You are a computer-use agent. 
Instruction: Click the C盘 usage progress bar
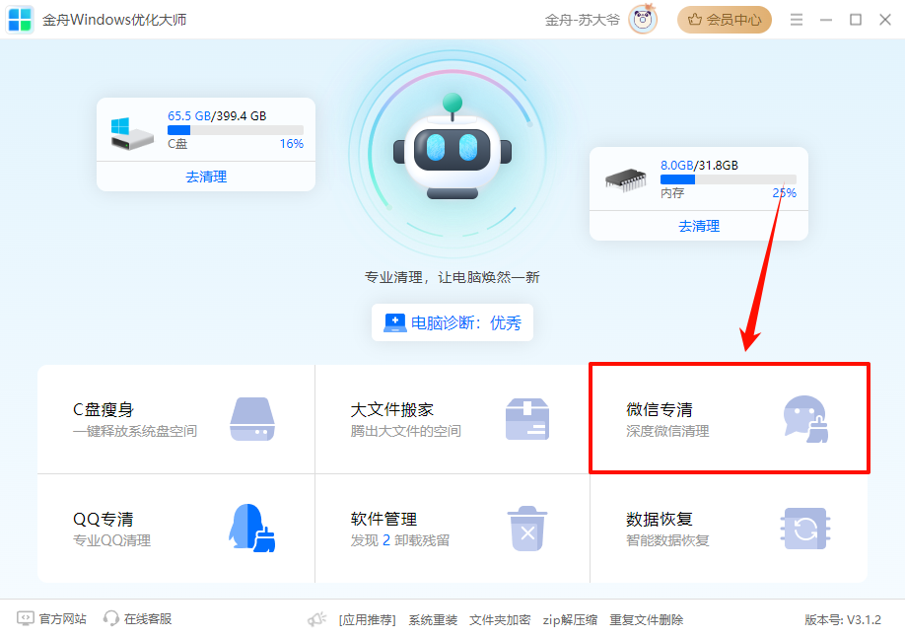click(x=236, y=130)
